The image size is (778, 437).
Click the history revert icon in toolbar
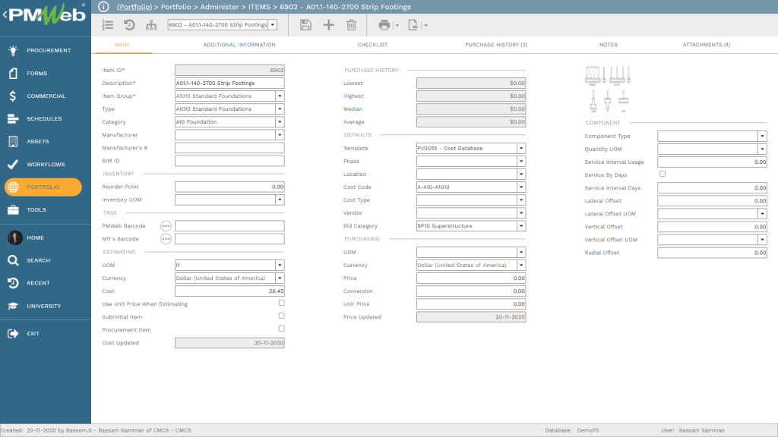pyautogui.click(x=129, y=25)
